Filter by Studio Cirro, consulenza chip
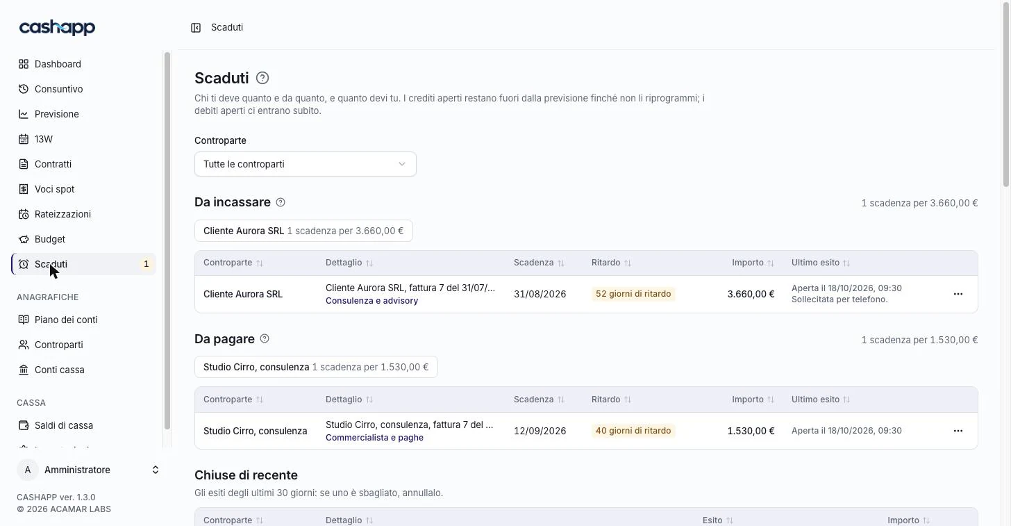This screenshot has height=526, width=1011. [316, 367]
